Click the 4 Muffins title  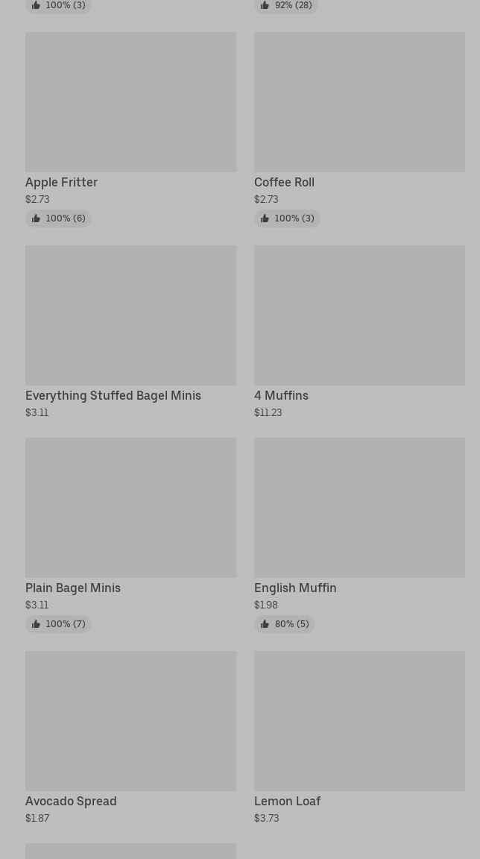(x=281, y=396)
